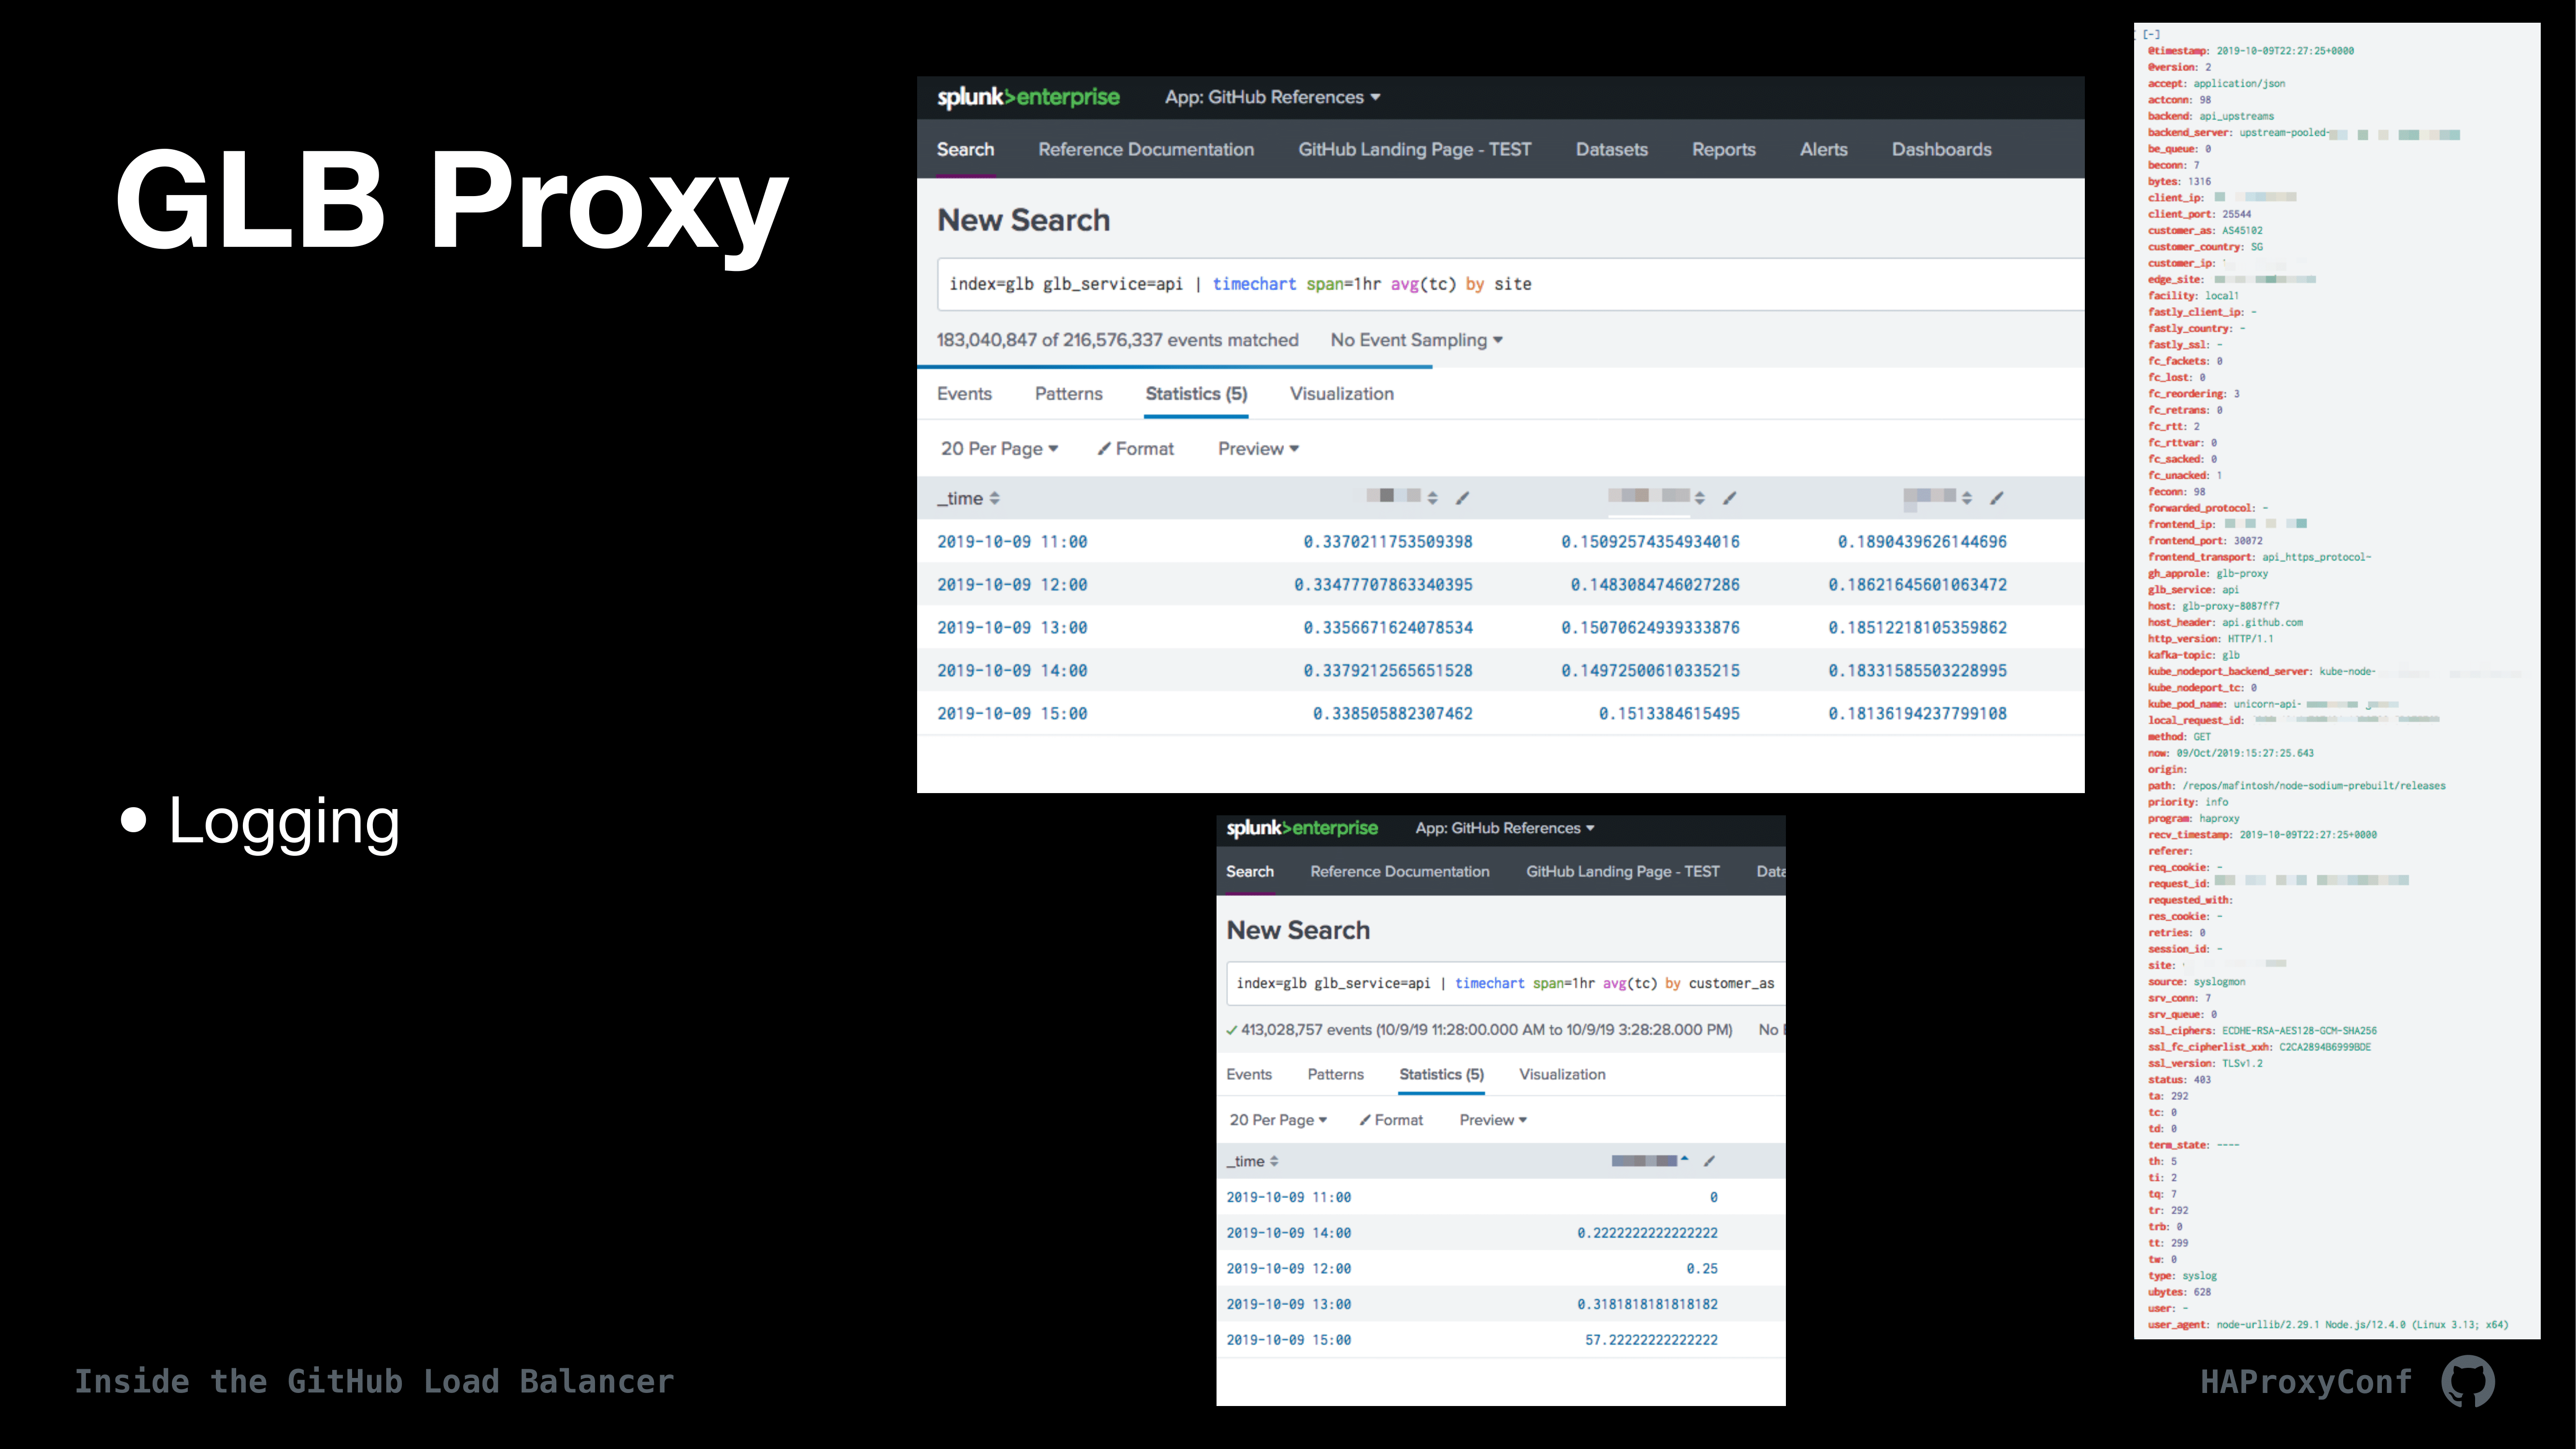The width and height of the screenshot is (2576, 1449).
Task: Click the edit pencil in customer_as results header
Action: pos(1710,1161)
